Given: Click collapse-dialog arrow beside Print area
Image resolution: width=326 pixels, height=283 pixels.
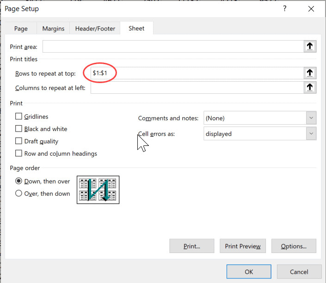Looking at the screenshot, I should point(310,46).
